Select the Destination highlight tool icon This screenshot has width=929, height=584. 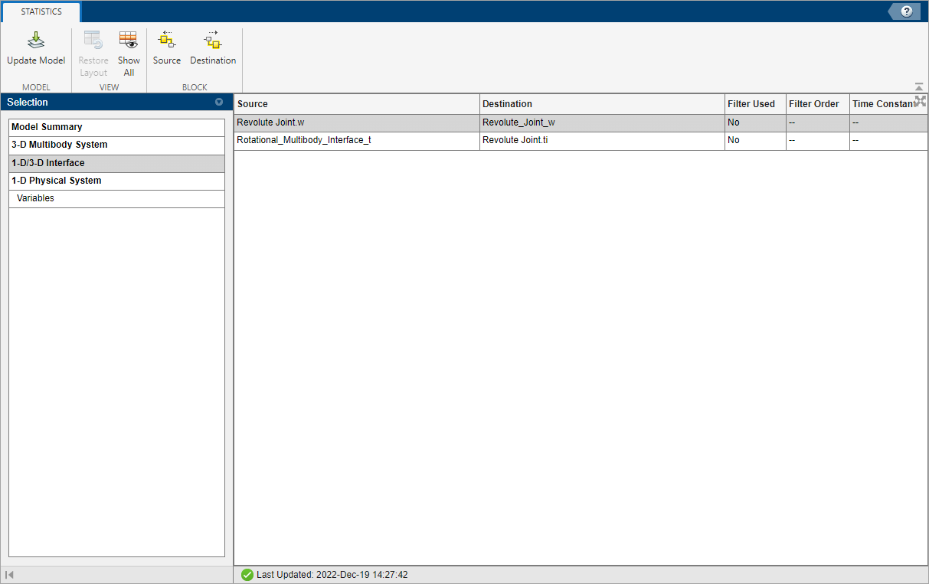213,44
